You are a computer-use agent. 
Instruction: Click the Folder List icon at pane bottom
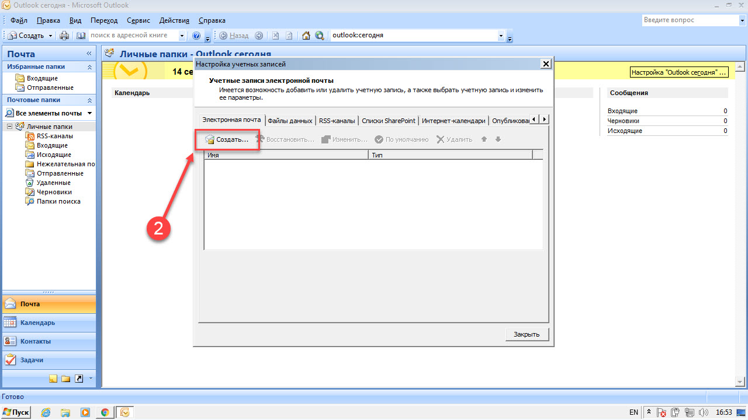click(x=65, y=379)
